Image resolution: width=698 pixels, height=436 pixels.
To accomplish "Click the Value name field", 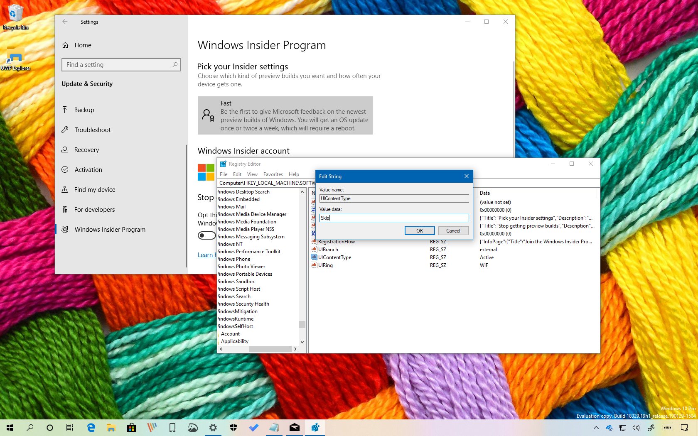I will [394, 198].
